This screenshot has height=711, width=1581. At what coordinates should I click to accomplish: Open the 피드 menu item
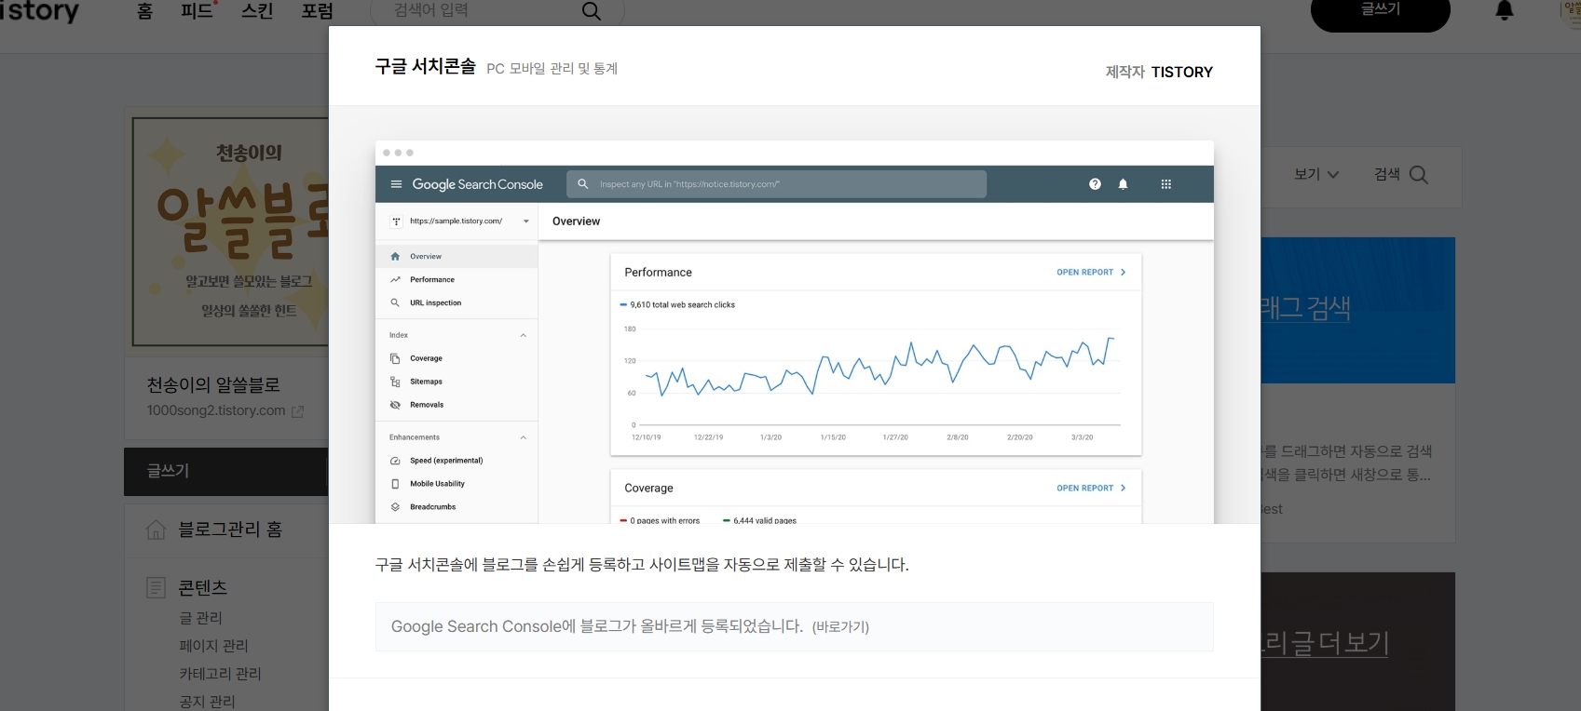point(198,11)
